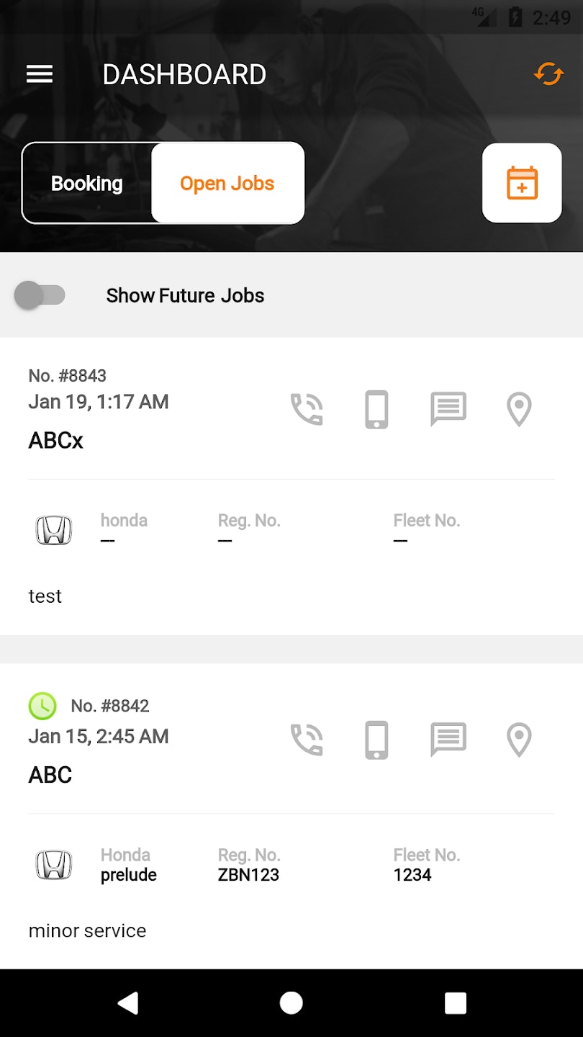Switch to the Booking tab
This screenshot has height=1037, width=583.
point(87,184)
